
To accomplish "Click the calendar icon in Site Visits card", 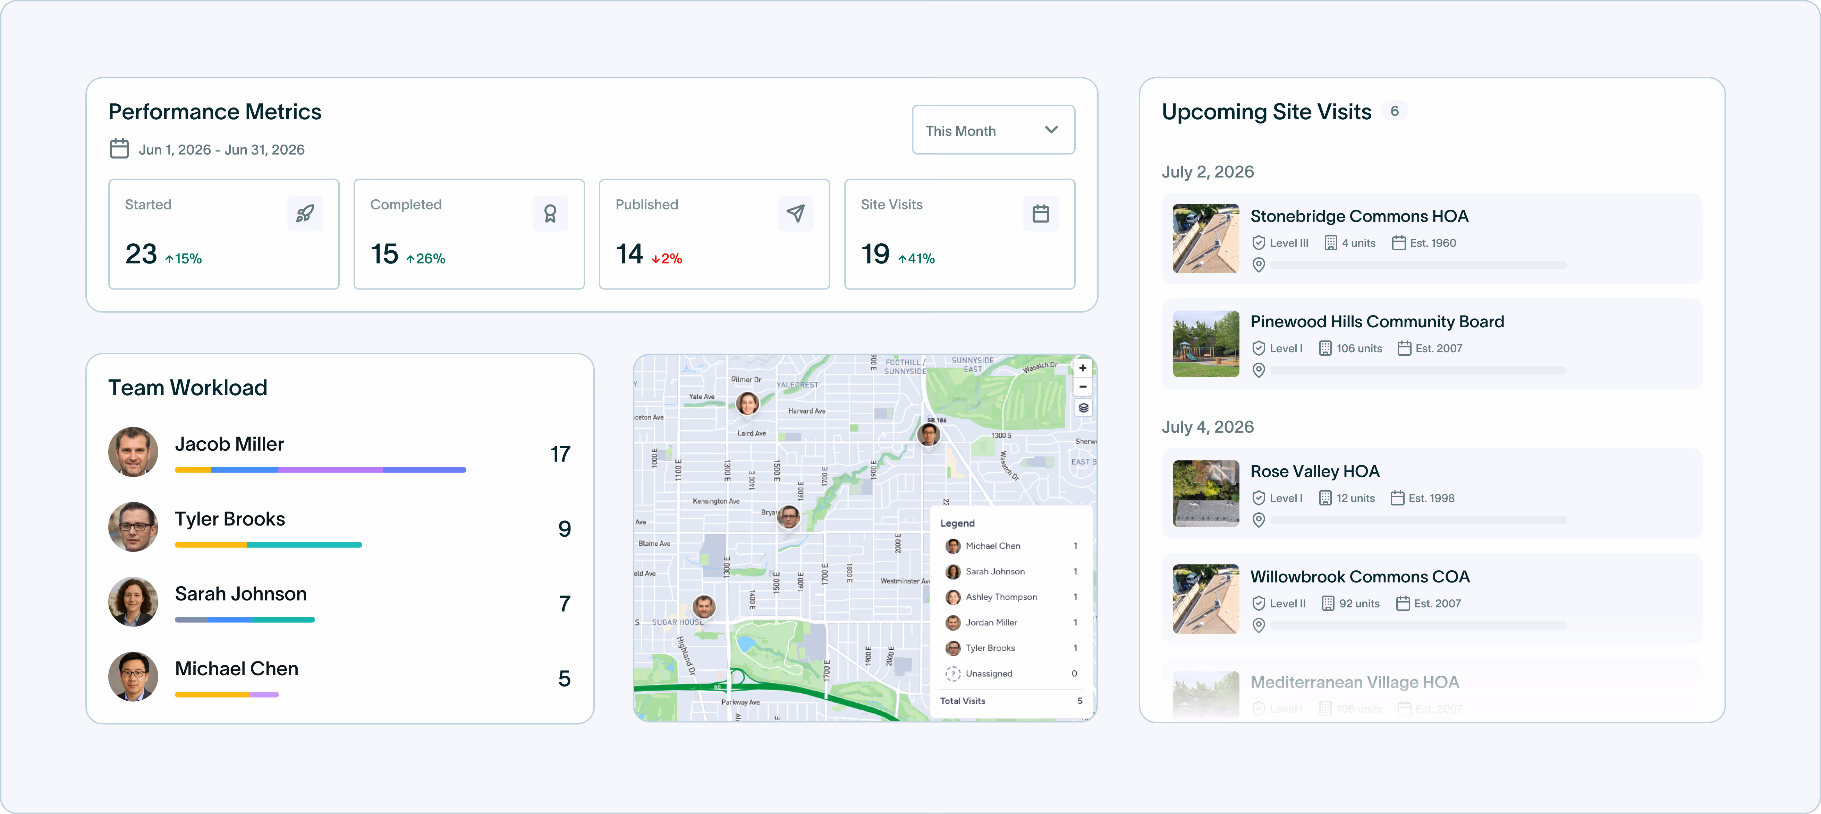I will [x=1041, y=213].
